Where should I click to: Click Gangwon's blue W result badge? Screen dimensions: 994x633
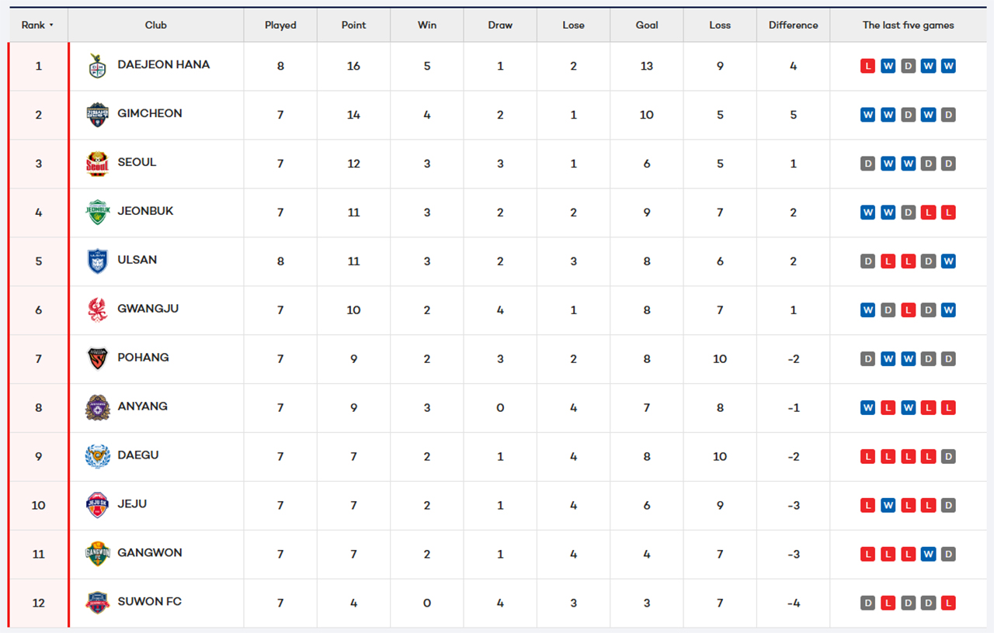928,554
